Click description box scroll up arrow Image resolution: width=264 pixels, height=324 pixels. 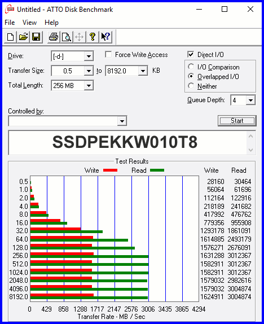click(251, 136)
